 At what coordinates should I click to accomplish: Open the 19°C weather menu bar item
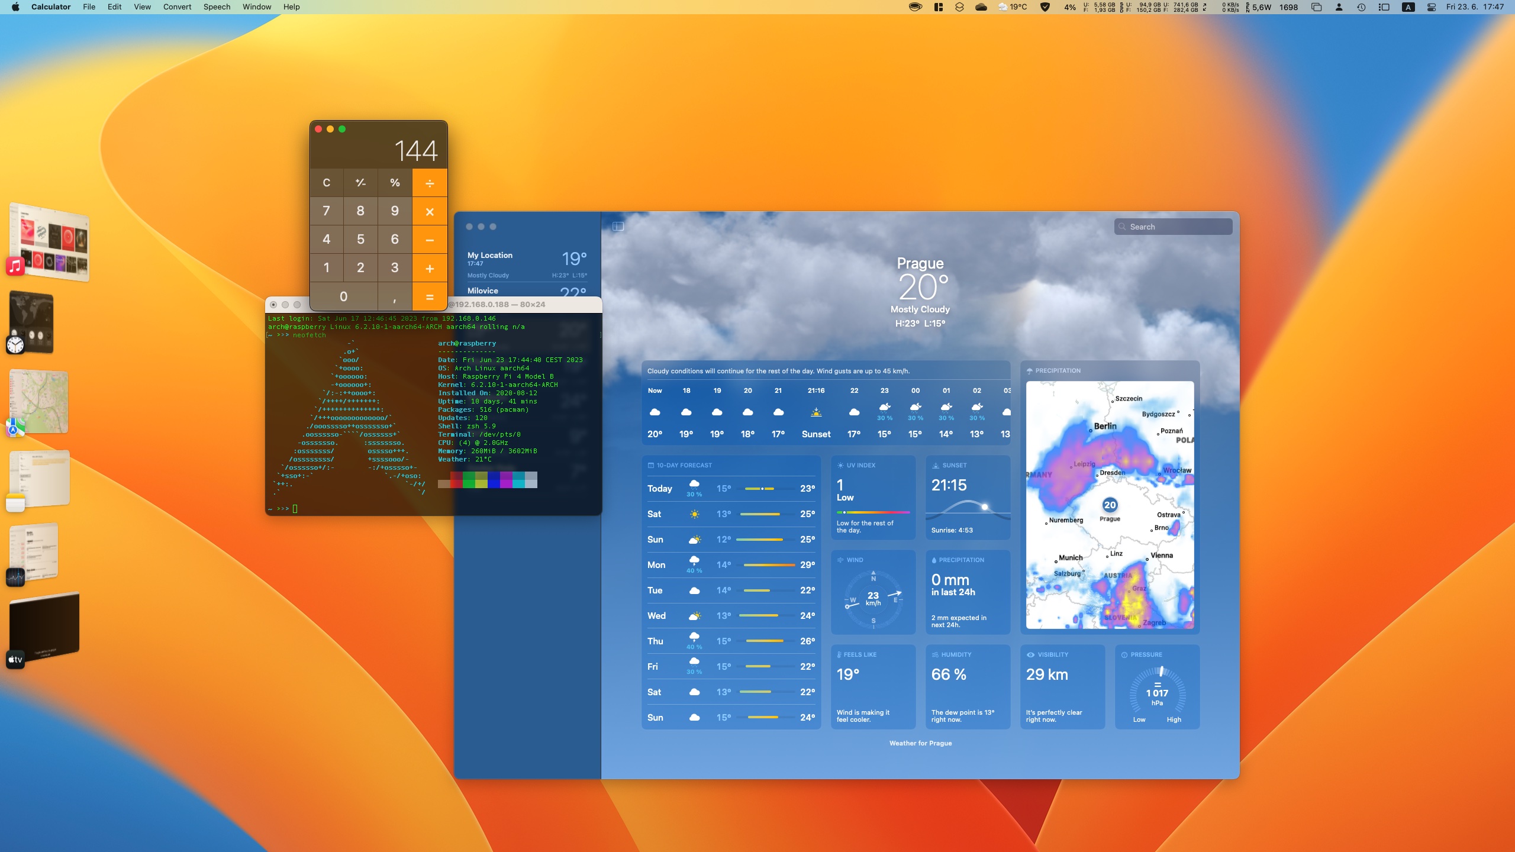click(x=1013, y=7)
